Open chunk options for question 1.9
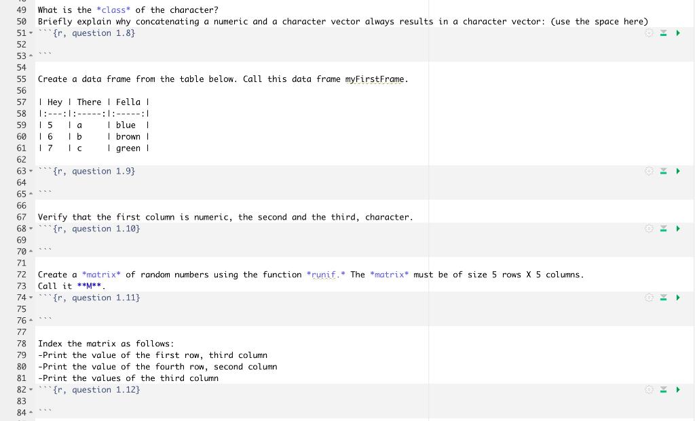 (x=649, y=172)
